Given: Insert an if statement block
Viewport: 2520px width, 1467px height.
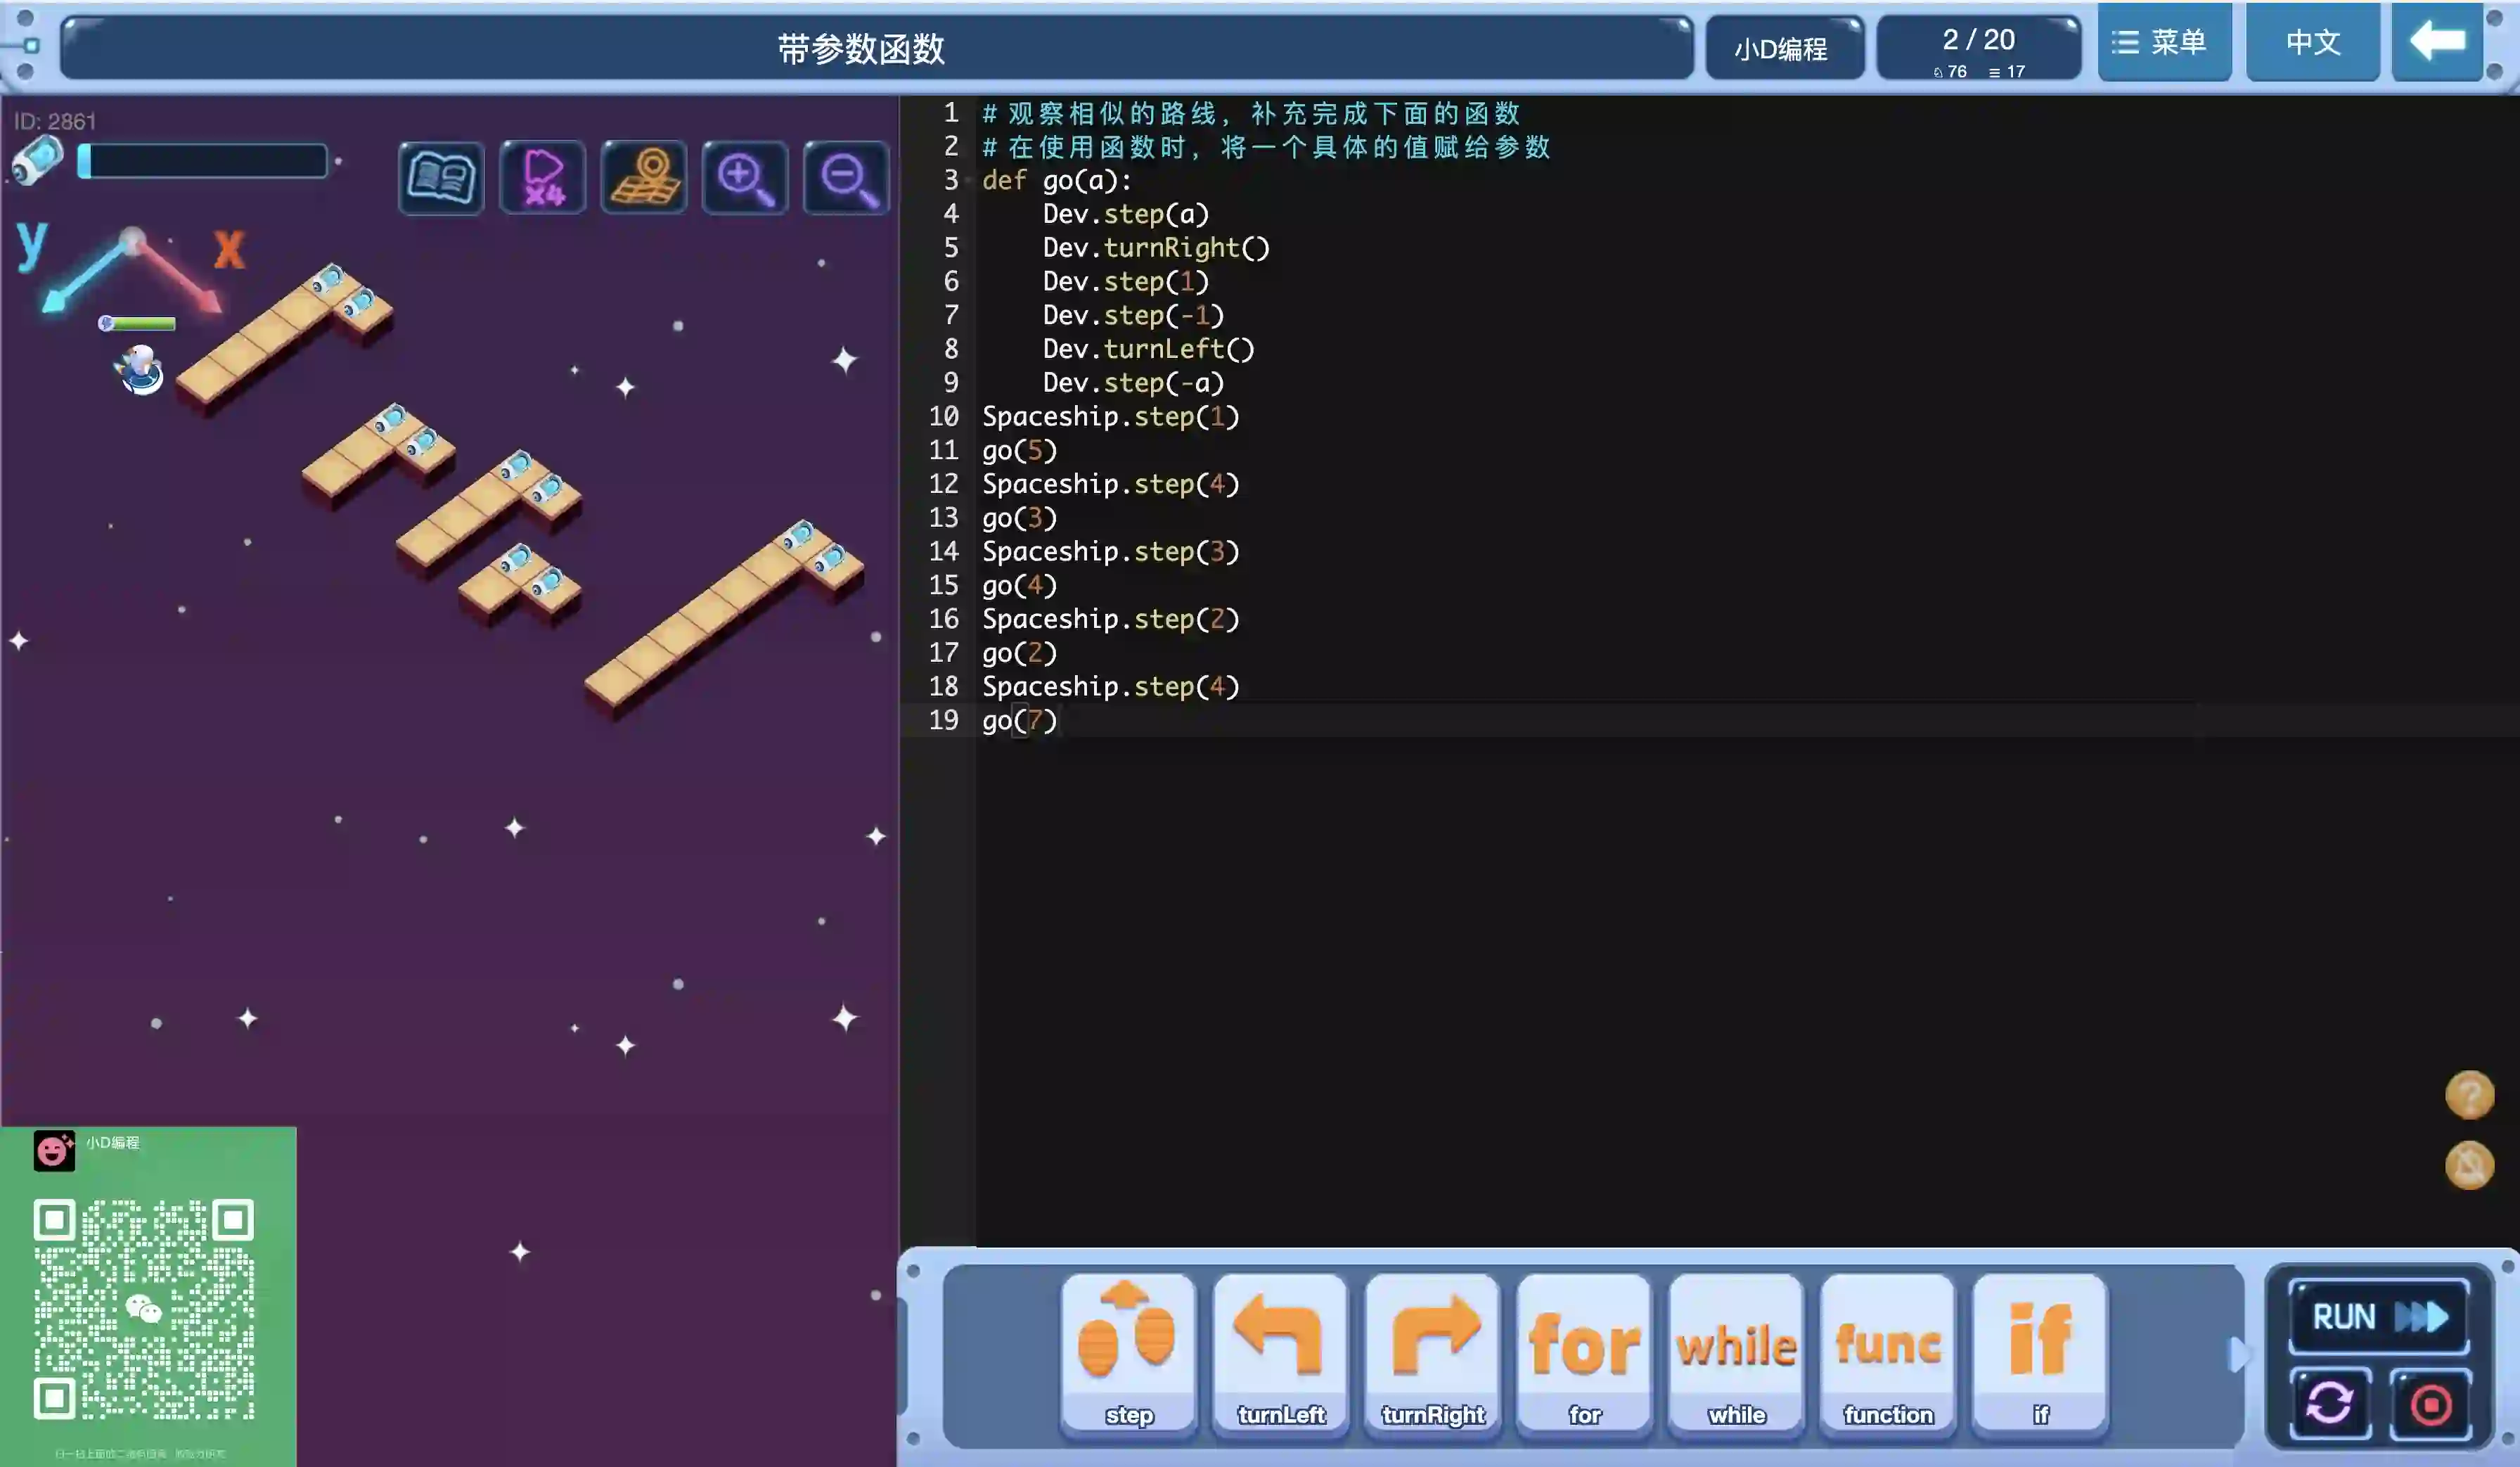Looking at the screenshot, I should coord(2040,1352).
